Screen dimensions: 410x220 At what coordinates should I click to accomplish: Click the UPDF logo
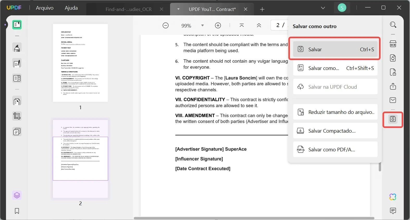pyautogui.click(x=14, y=8)
